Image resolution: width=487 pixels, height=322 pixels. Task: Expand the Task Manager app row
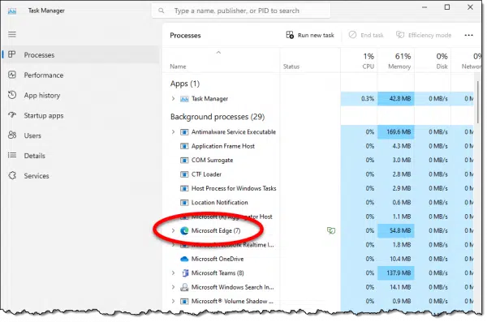click(x=174, y=98)
